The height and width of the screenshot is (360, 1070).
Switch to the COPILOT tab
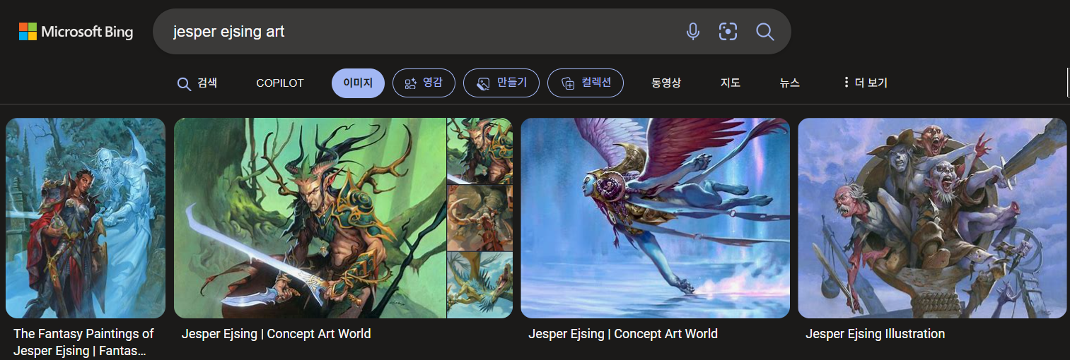click(280, 83)
